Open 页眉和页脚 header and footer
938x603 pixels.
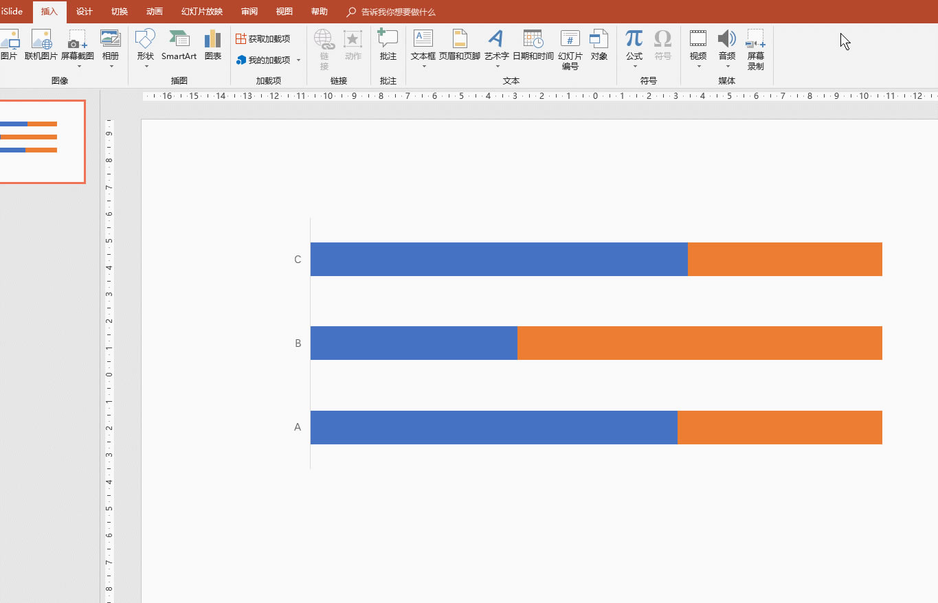click(x=460, y=46)
